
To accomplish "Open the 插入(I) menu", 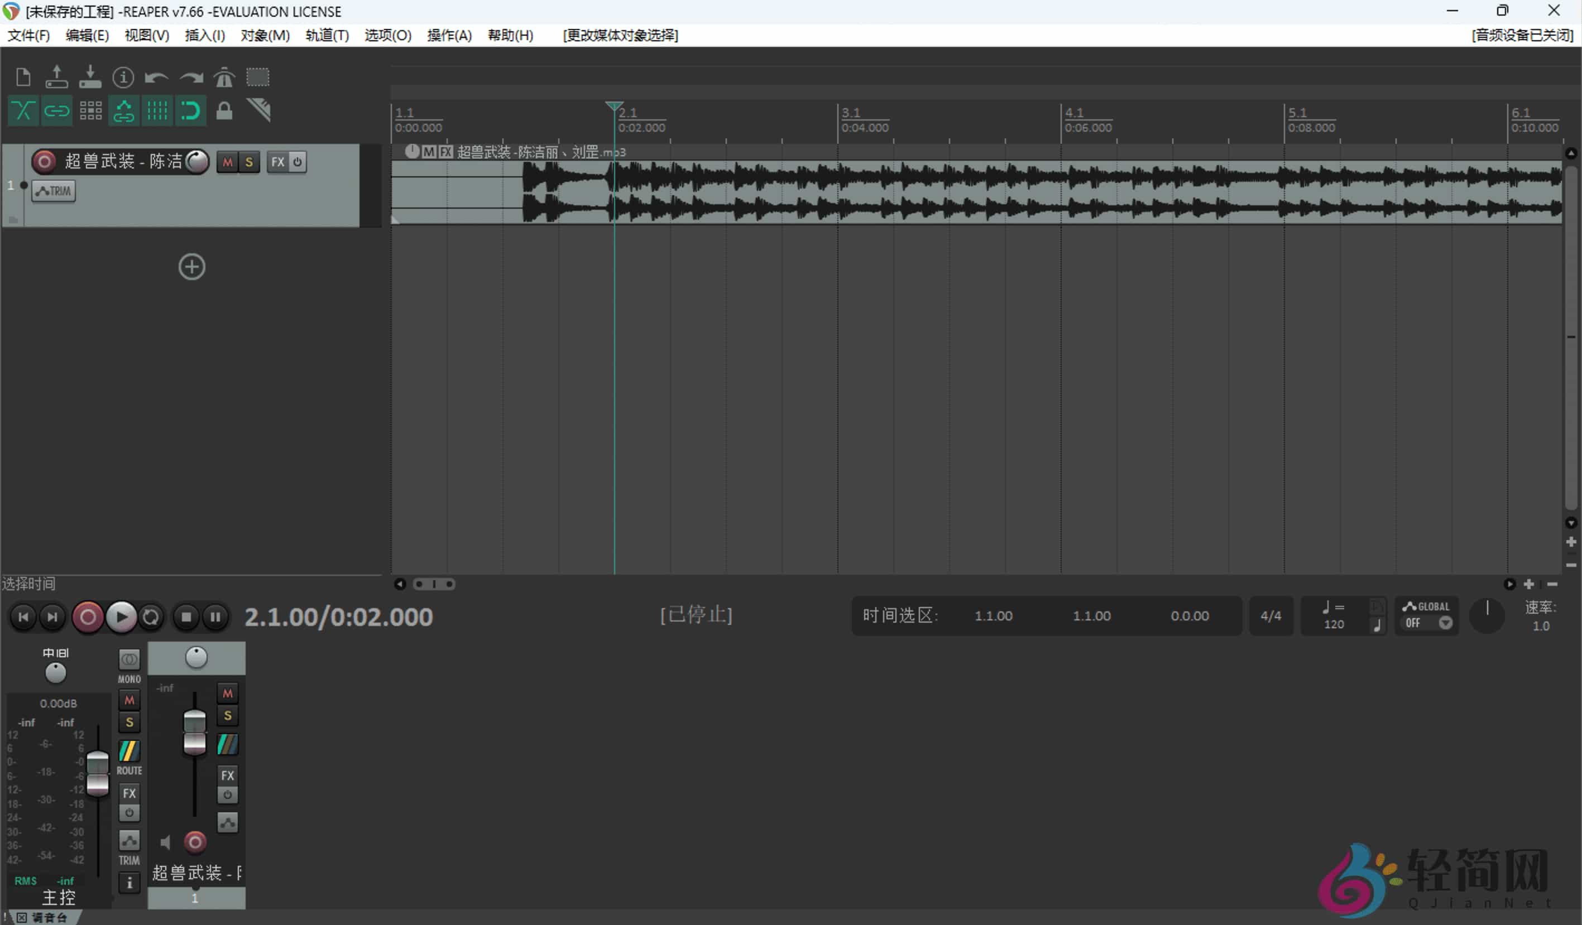I will point(205,35).
